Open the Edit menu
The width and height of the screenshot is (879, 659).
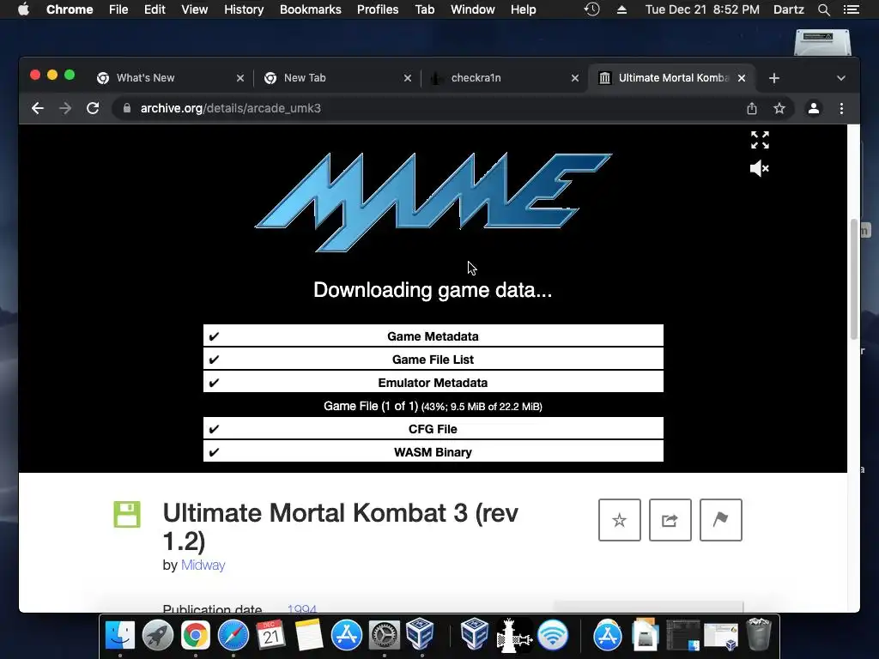click(x=155, y=9)
